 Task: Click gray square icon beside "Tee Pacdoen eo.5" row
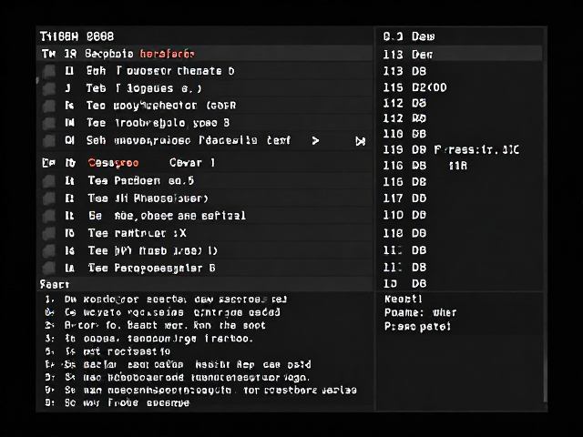point(48,181)
